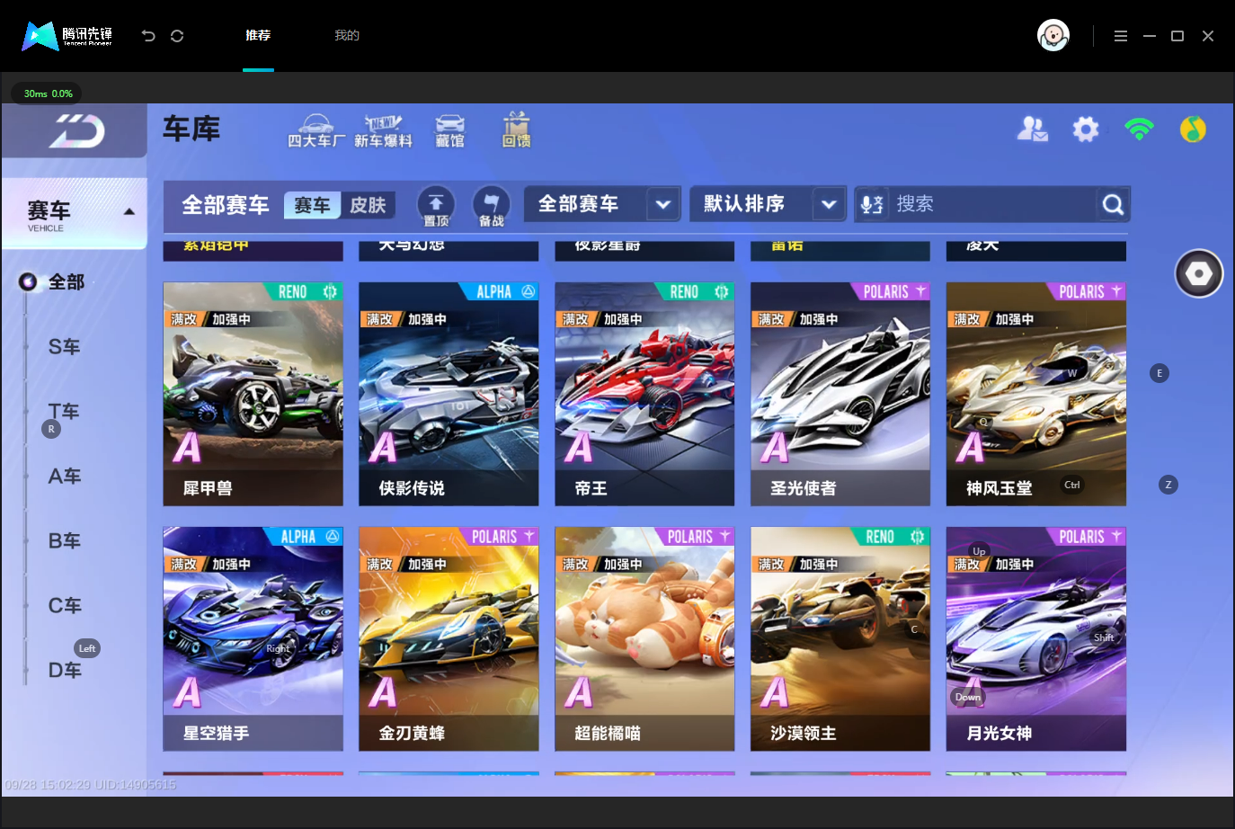Click the Tencent Pioneer back arrow
Image resolution: width=1235 pixels, height=829 pixels.
point(148,36)
